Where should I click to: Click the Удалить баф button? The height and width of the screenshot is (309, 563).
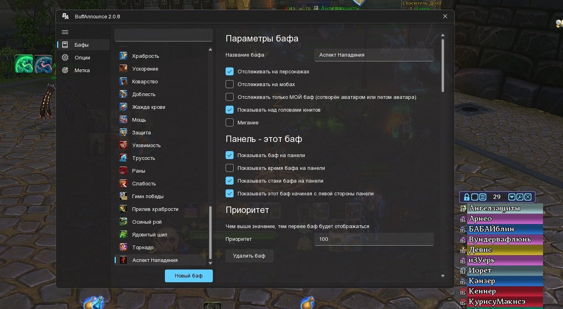pos(250,256)
